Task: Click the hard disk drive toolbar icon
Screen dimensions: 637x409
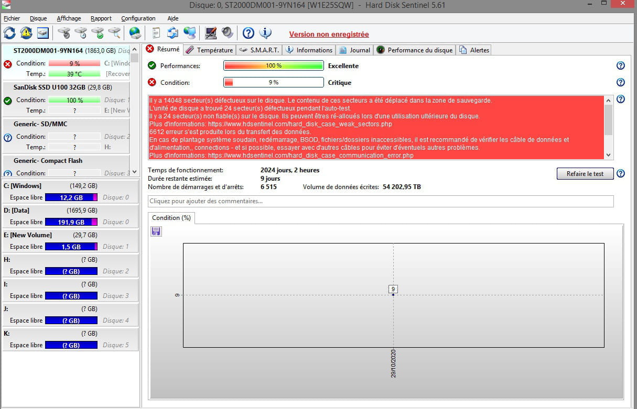Action: 43,33
